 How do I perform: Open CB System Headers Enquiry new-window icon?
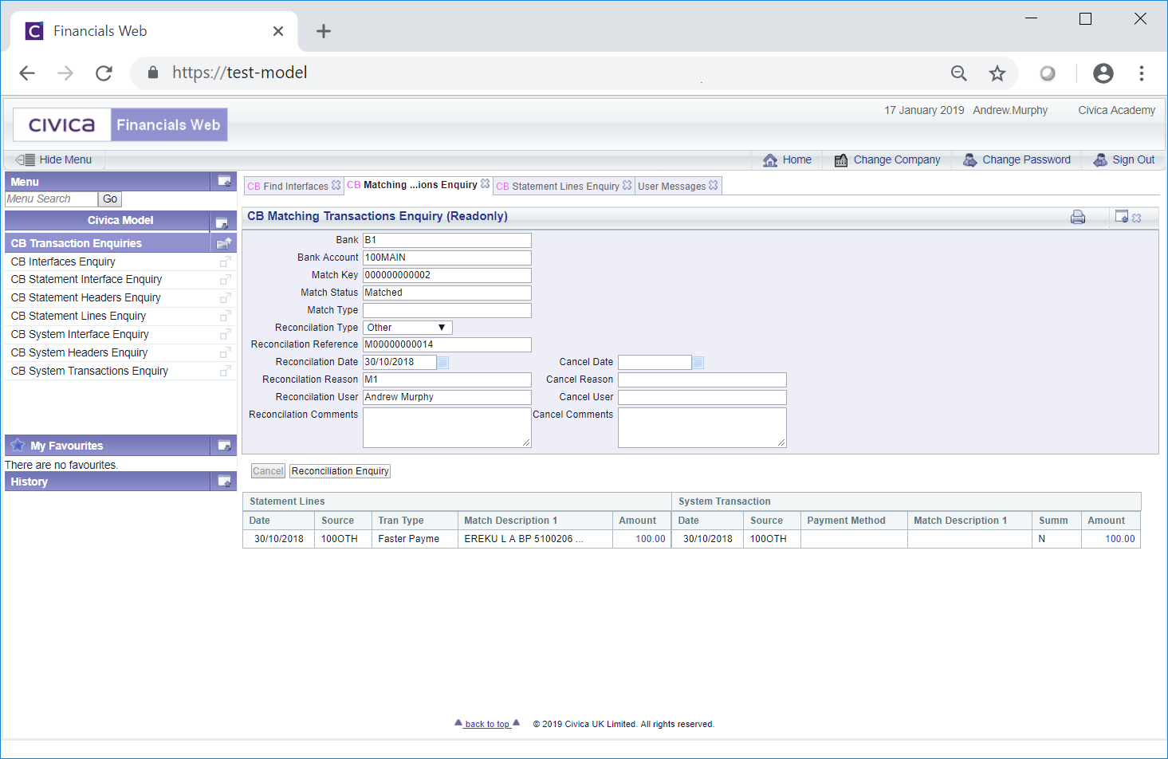(226, 353)
